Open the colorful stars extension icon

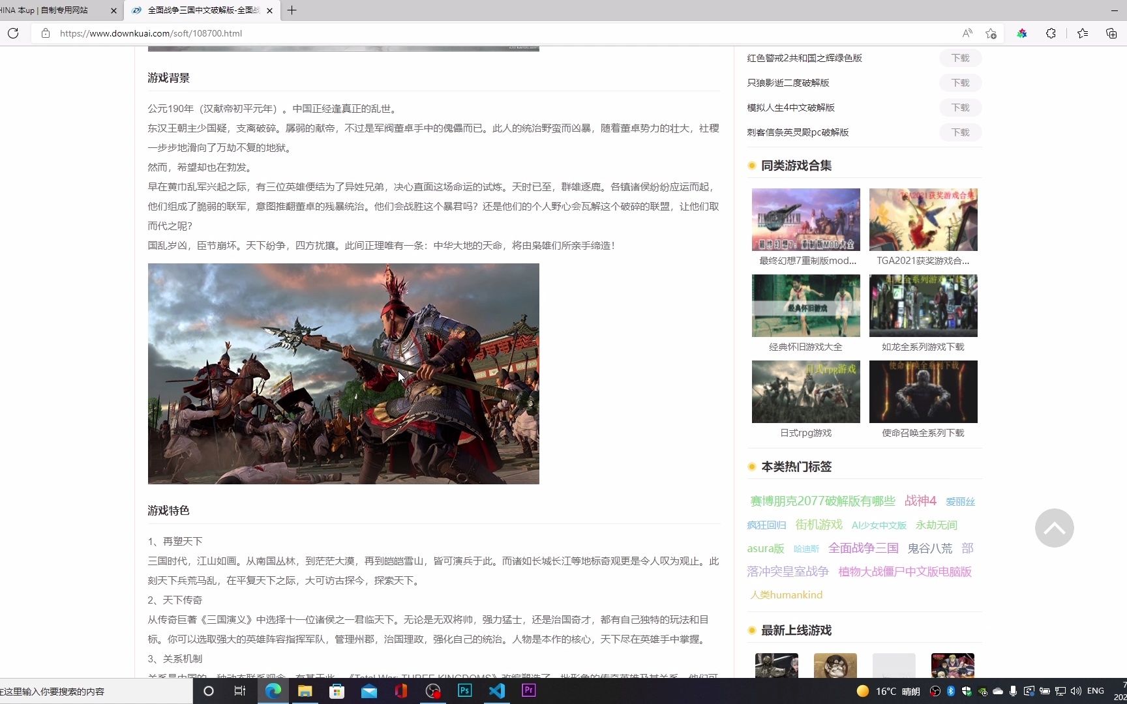pyautogui.click(x=1022, y=33)
